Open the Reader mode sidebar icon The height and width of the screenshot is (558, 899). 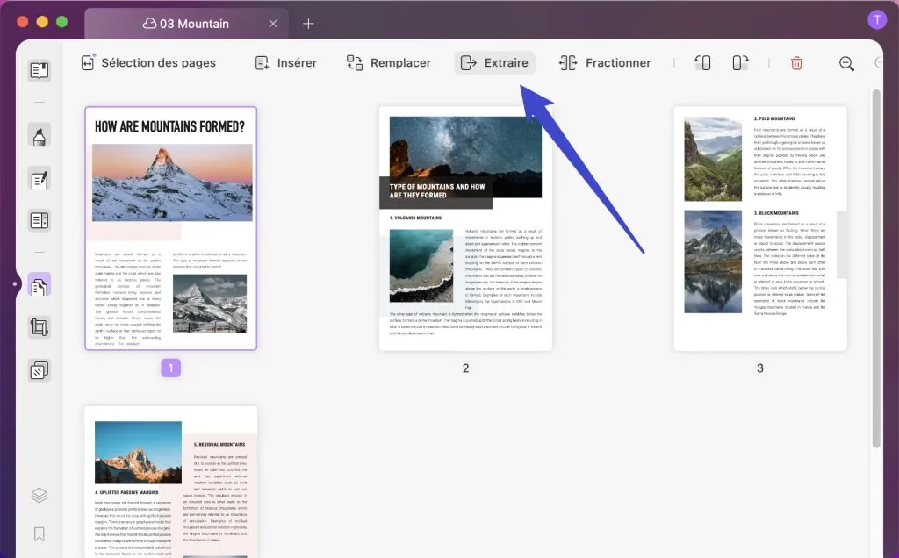[39, 70]
